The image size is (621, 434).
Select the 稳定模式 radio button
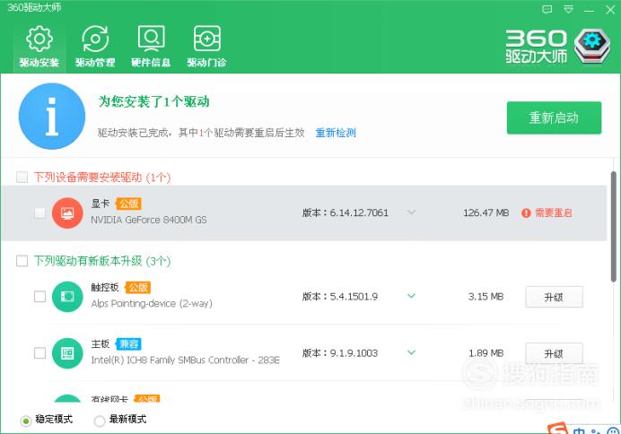26,421
